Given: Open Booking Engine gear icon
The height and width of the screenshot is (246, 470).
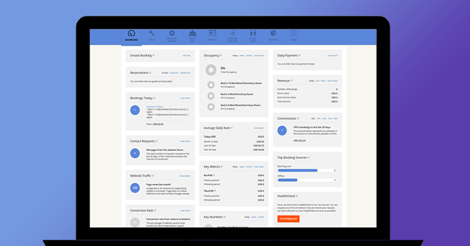Looking at the screenshot, I should [172, 33].
